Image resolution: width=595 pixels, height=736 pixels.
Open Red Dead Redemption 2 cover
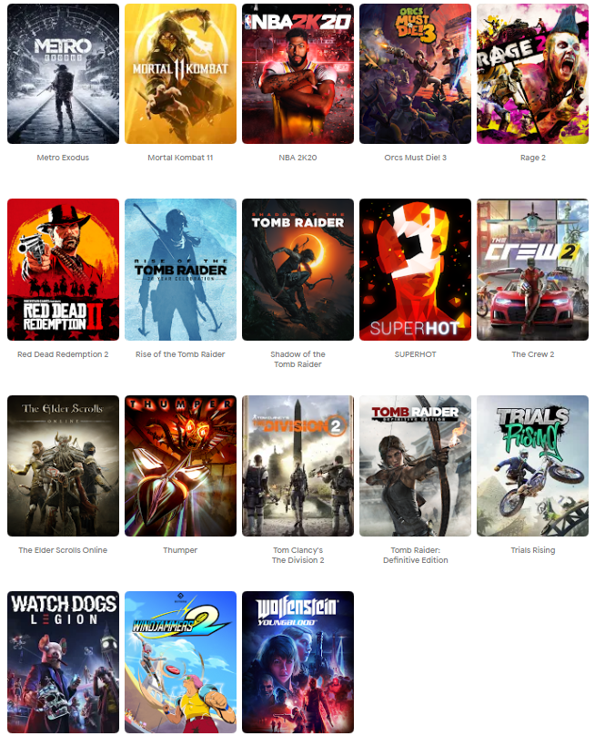tap(63, 270)
